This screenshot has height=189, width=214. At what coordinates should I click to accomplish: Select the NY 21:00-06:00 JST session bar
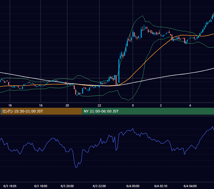148,111
